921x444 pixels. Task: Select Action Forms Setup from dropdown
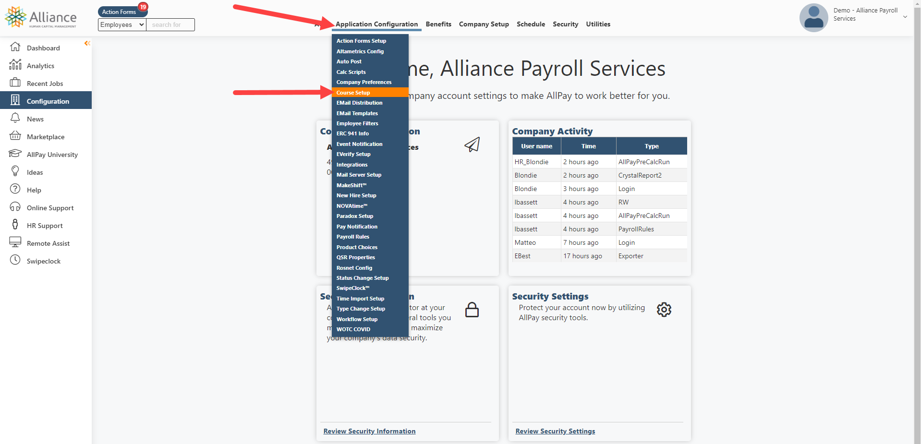click(370, 41)
